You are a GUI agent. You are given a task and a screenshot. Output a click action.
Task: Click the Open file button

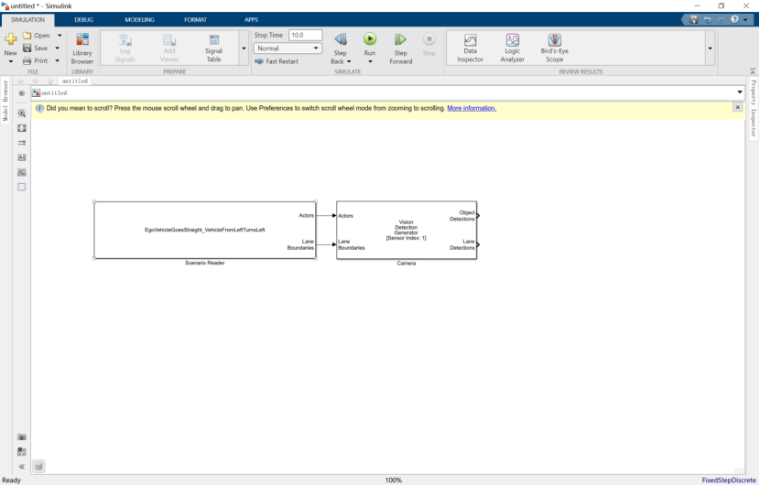[x=37, y=36]
